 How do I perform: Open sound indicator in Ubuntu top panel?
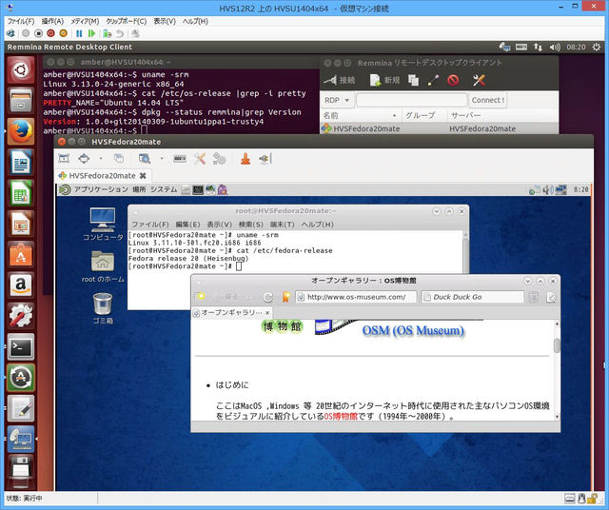(555, 47)
